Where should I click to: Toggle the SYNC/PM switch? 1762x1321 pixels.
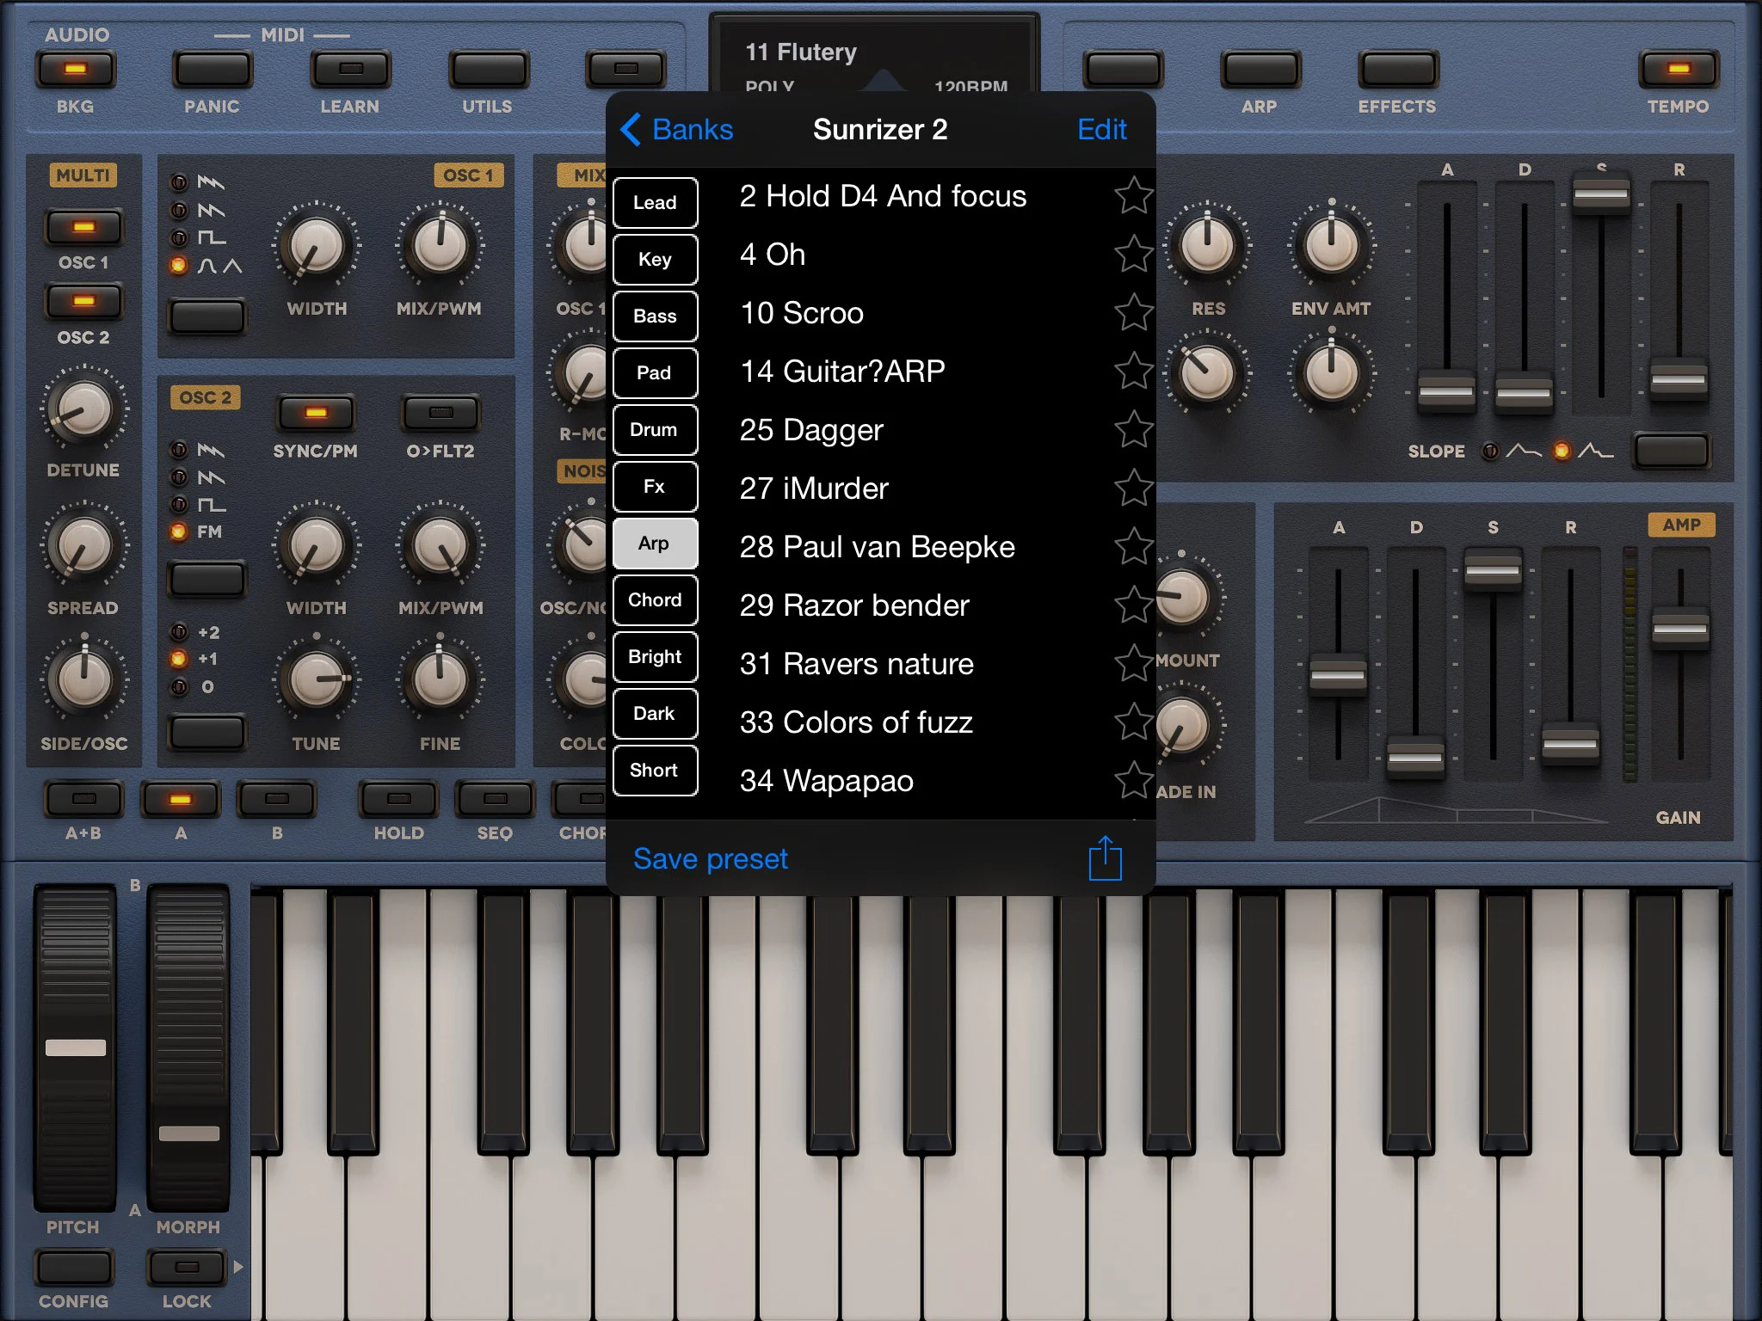point(316,414)
